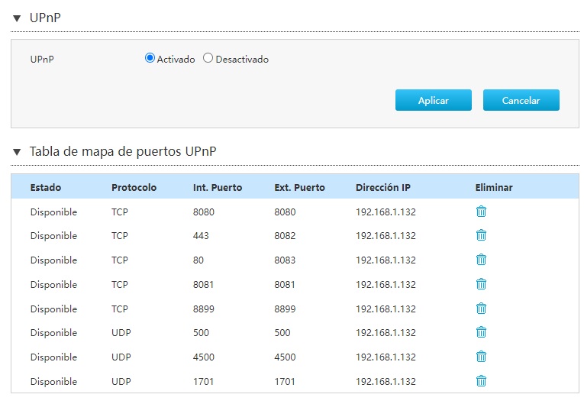Click the Protocolo column header

coord(134,187)
